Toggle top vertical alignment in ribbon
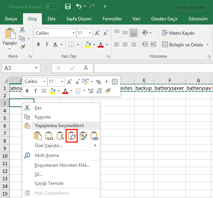This screenshot has height=198, width=213. pyautogui.click(x=117, y=32)
